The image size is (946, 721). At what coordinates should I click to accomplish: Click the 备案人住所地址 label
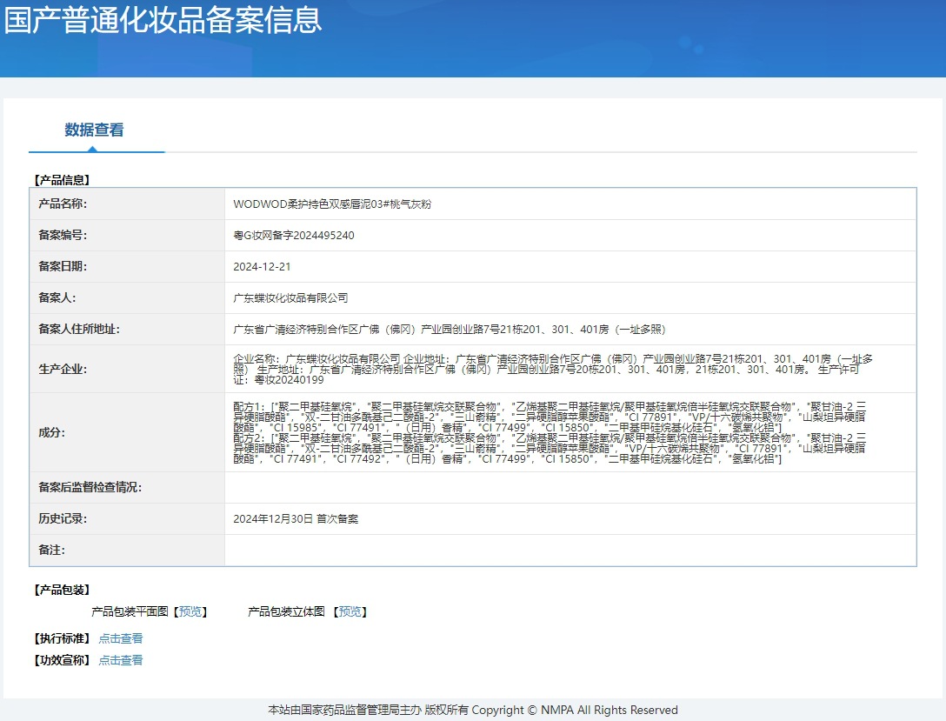[79, 330]
